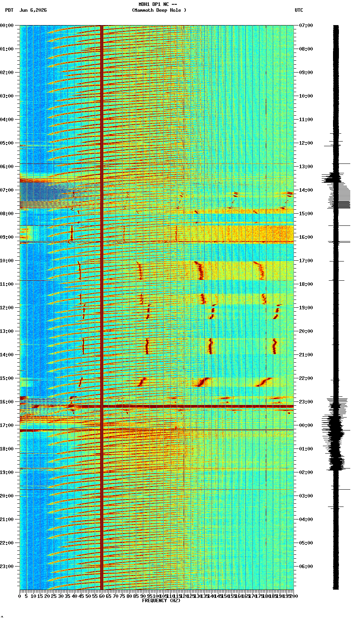
Task: Click the 0 Hz frequency tick label
Action: (x=20, y=596)
